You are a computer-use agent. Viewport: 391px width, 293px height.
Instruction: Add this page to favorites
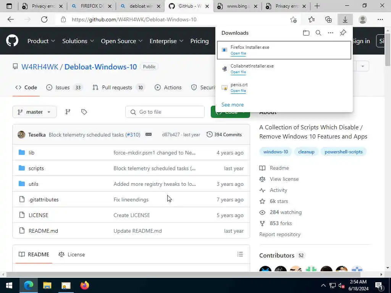(x=294, y=19)
